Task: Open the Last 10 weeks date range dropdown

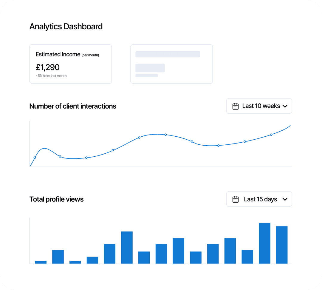Action: (259, 106)
